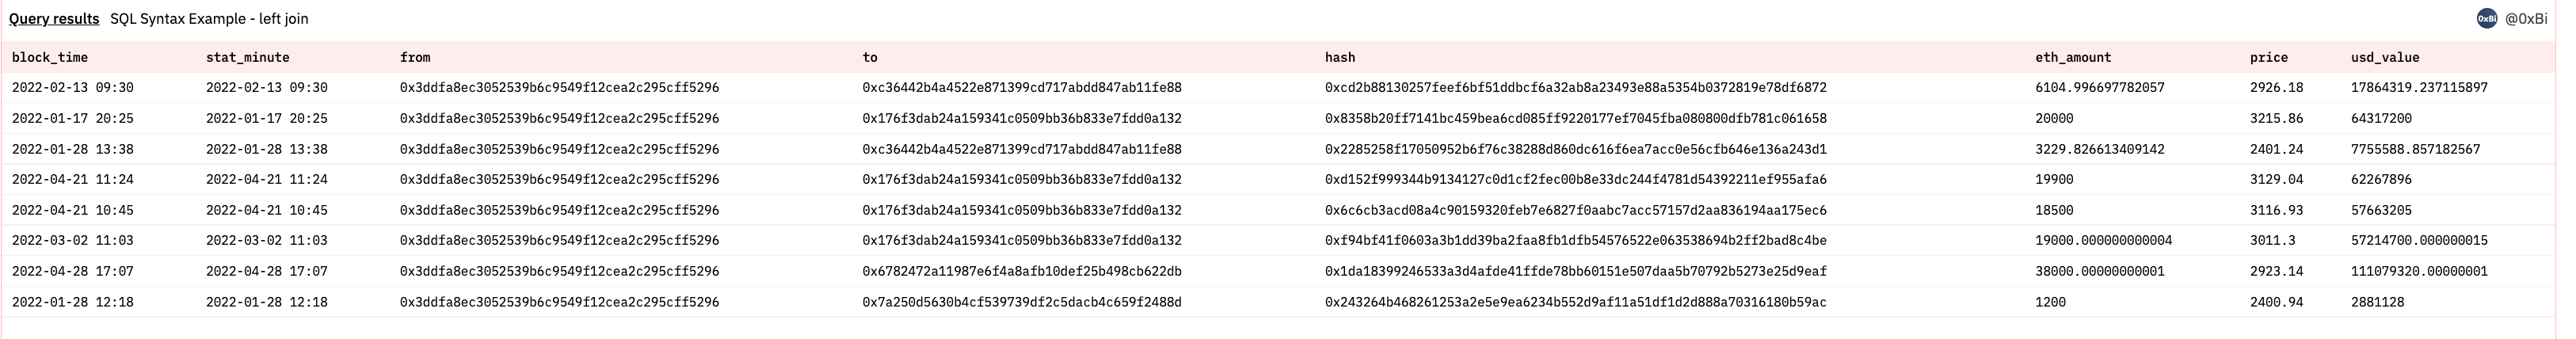Sort by the block_time column header
The width and height of the screenshot is (2576, 339).
(x=50, y=57)
